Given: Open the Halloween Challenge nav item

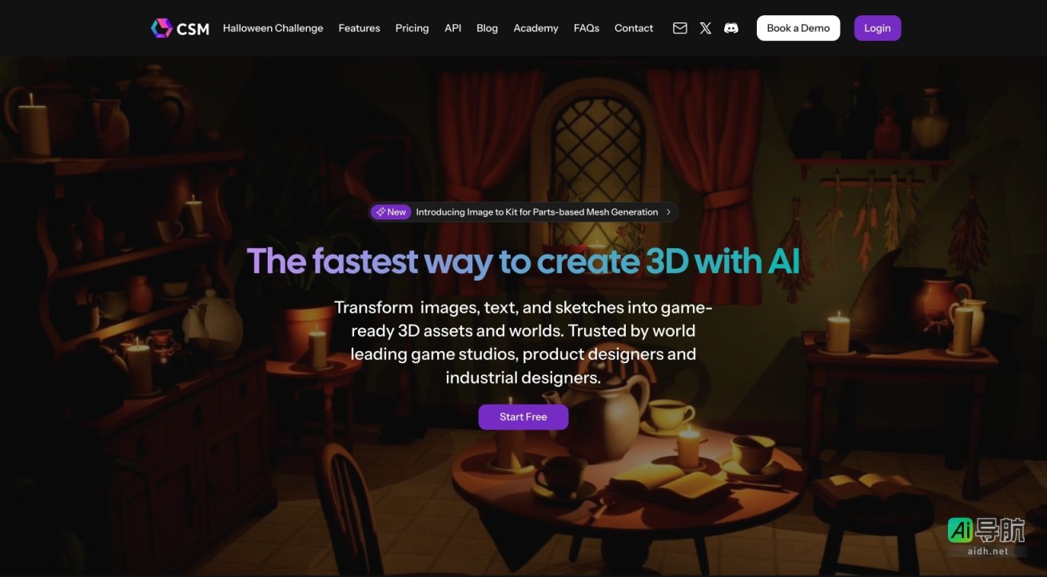Looking at the screenshot, I should point(273,28).
